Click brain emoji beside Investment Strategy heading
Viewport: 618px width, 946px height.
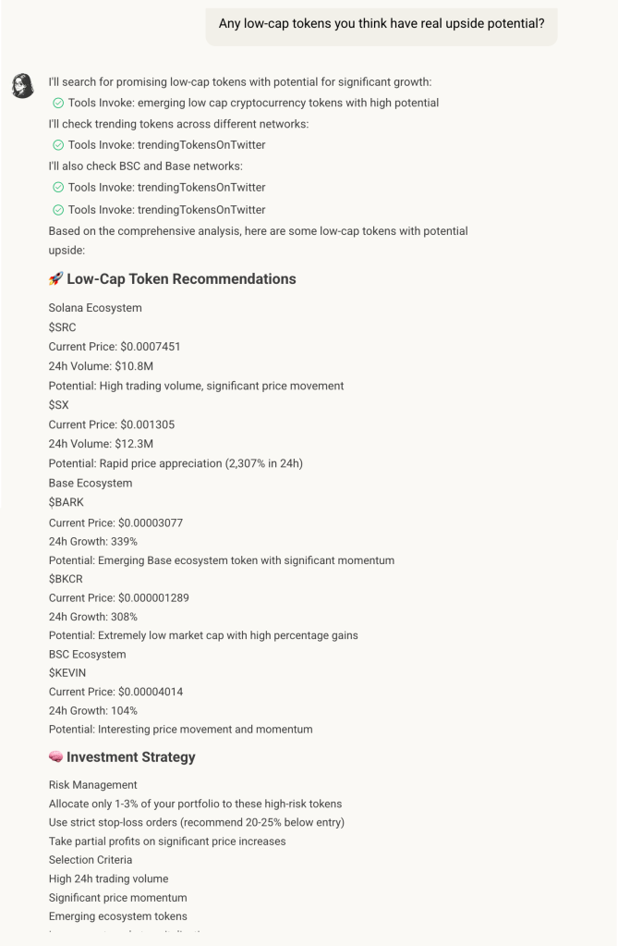coord(55,757)
